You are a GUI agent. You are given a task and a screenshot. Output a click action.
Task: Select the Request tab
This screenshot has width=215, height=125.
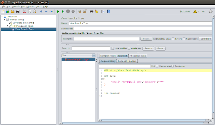[x=122, y=56]
